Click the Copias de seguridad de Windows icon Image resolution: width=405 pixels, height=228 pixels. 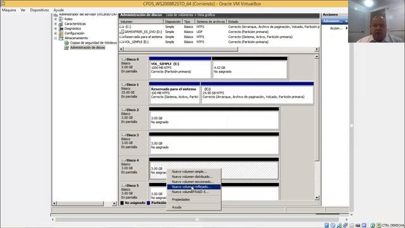tap(66, 43)
